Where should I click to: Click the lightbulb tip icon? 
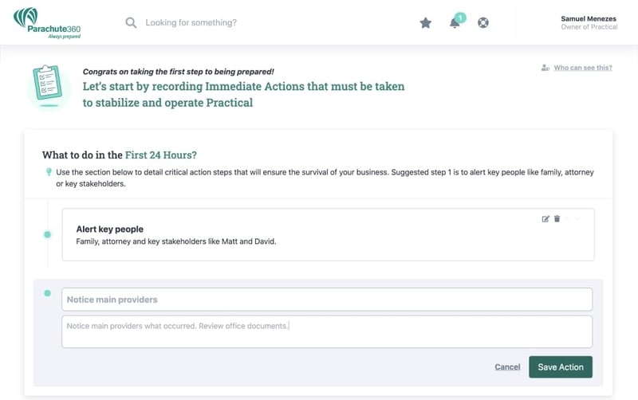(x=49, y=172)
